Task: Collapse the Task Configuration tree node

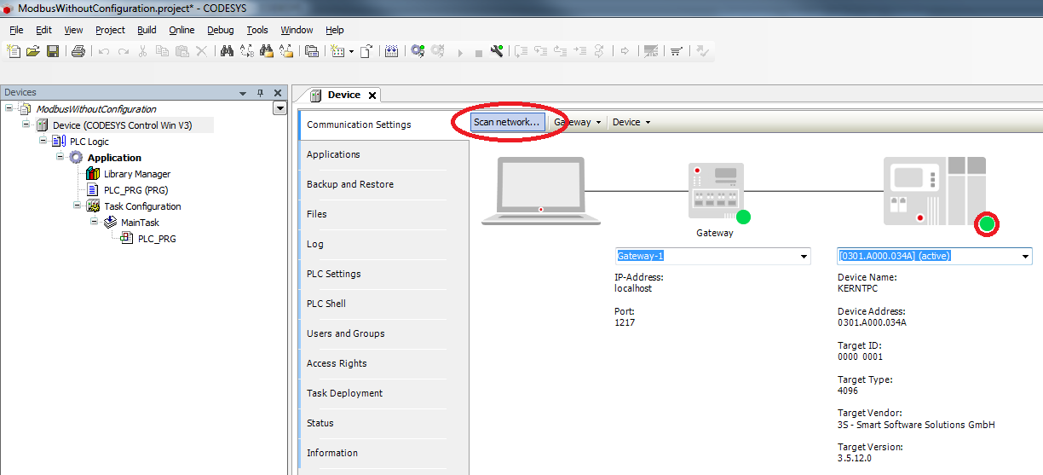Action: 78,206
